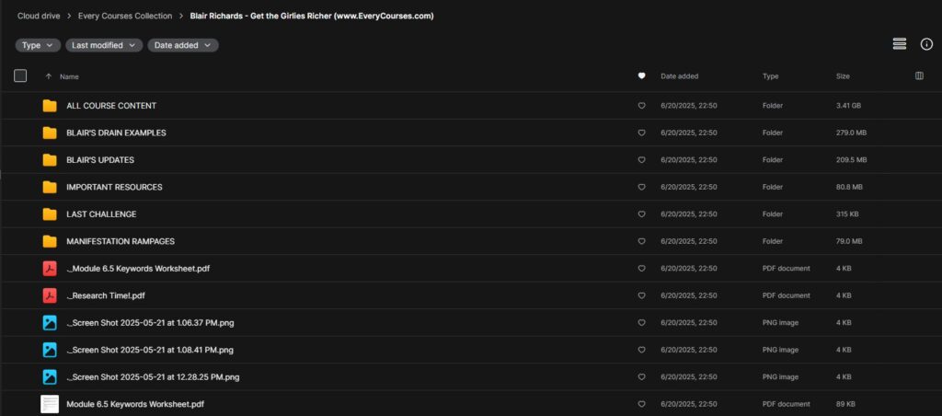Tick the select-all checkbox

[20, 75]
